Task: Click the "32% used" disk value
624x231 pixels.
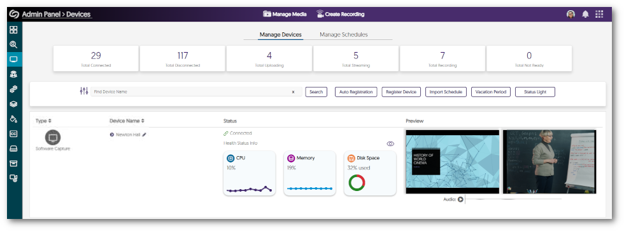Action: [x=358, y=168]
